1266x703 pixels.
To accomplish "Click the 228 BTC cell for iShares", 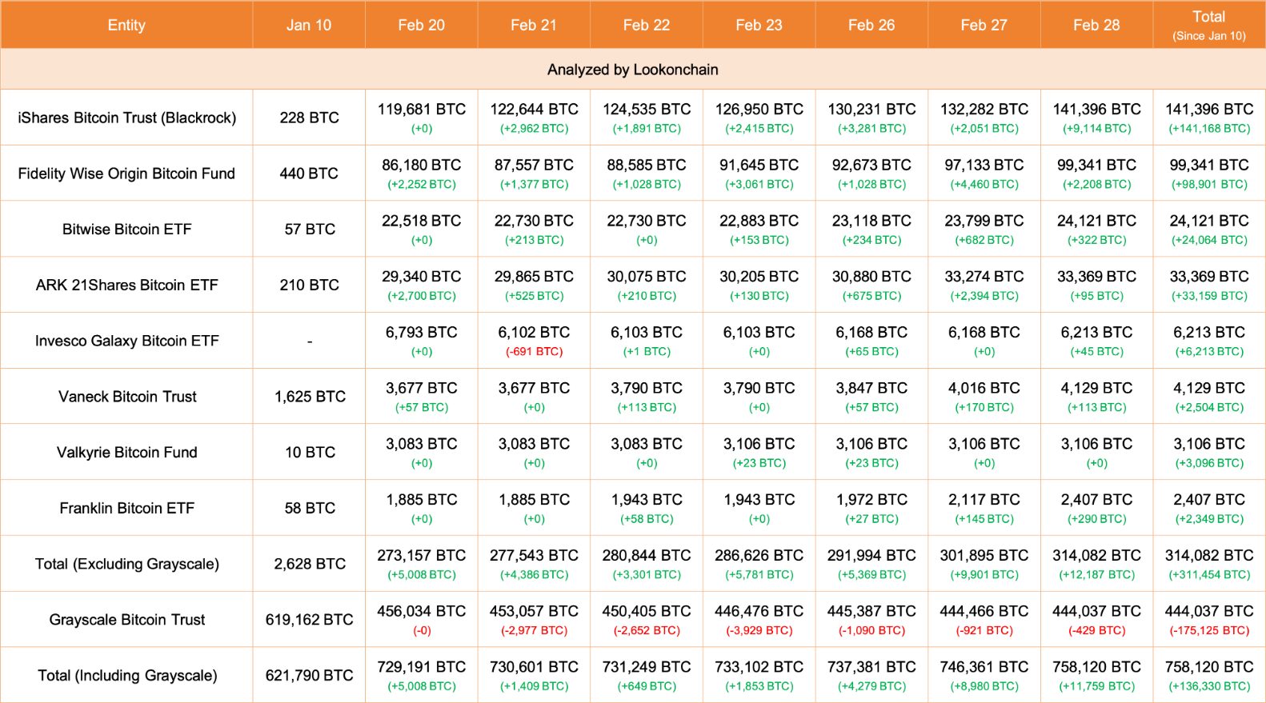I will coord(309,118).
